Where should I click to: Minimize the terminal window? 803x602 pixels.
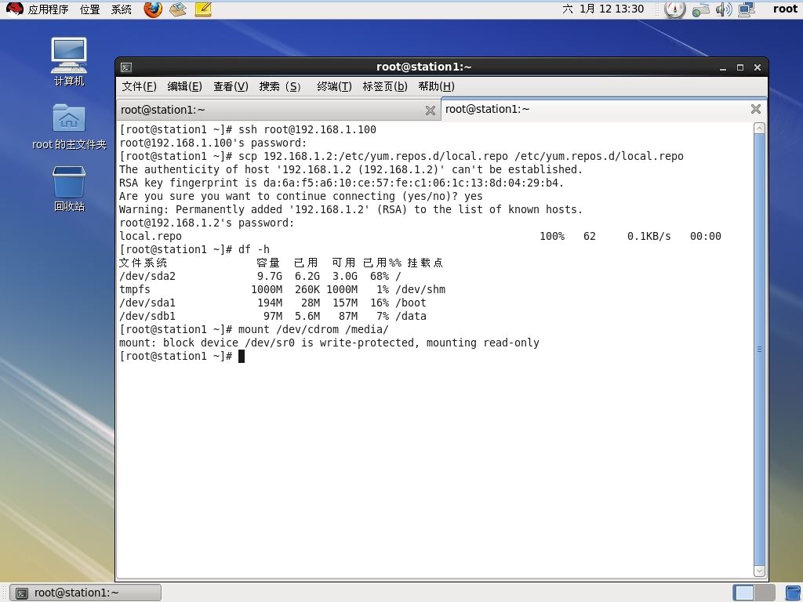click(x=722, y=67)
